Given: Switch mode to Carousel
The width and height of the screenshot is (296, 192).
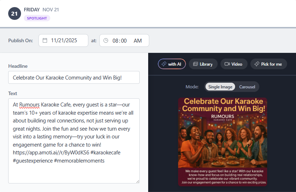Looking at the screenshot, I should tap(247, 87).
